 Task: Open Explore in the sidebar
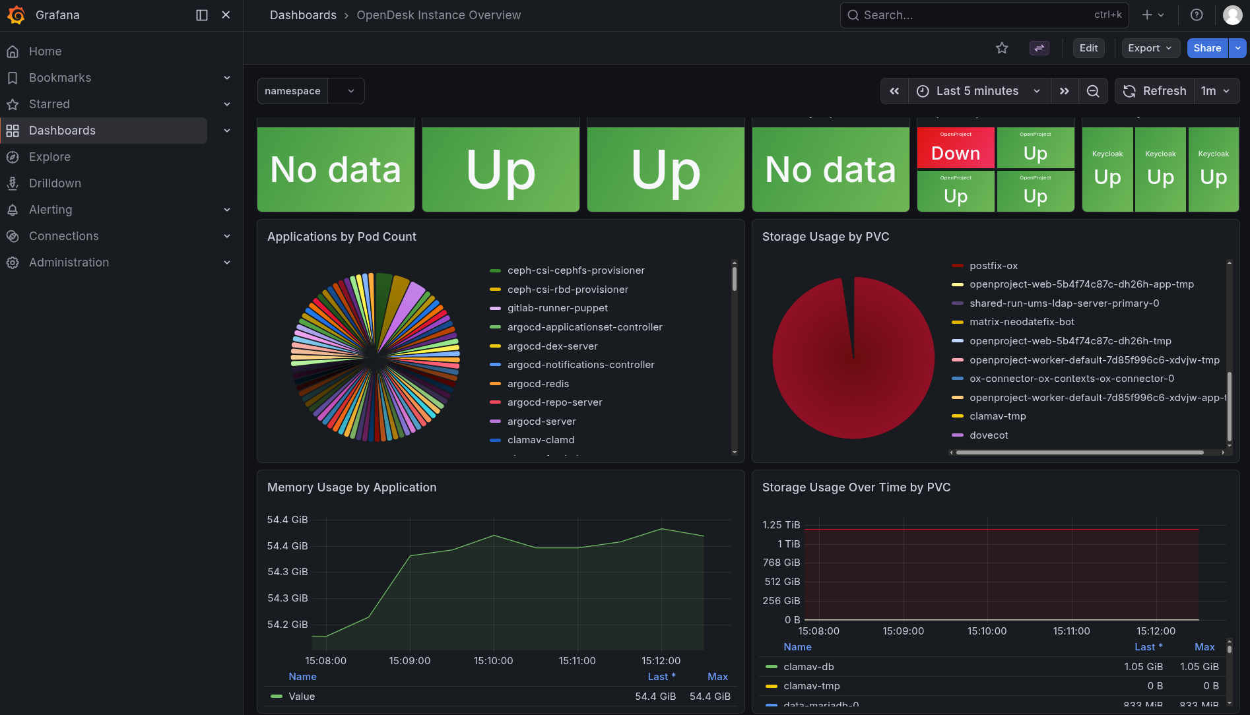coord(49,157)
